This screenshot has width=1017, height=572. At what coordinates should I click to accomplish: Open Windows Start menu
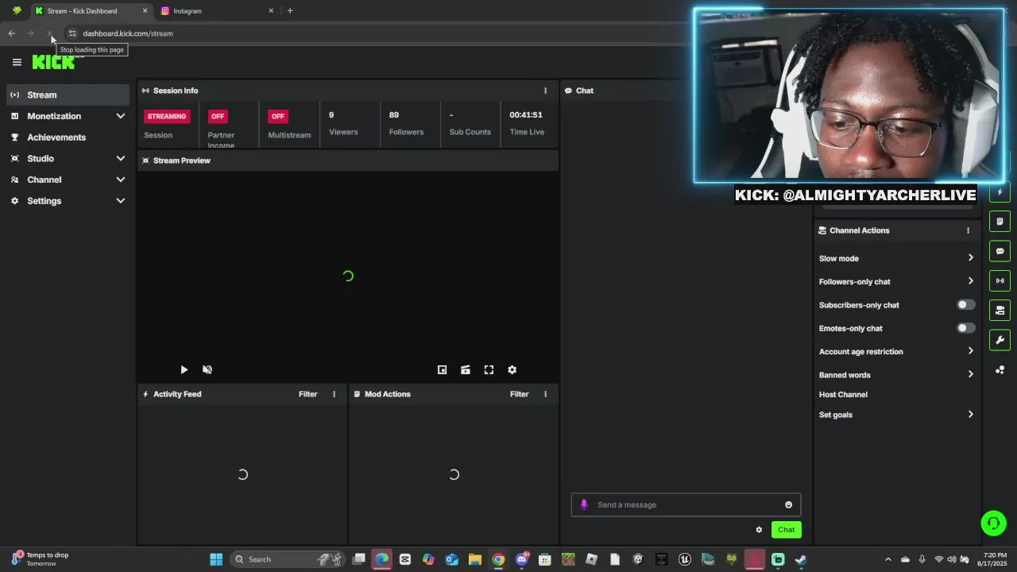click(x=216, y=559)
